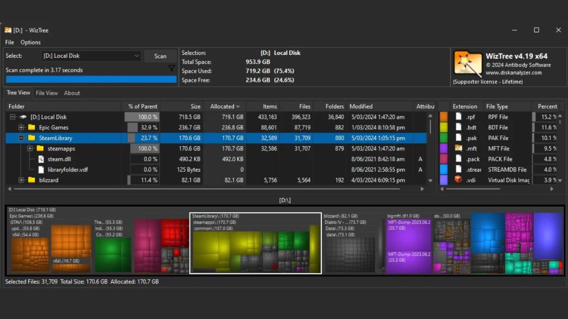The width and height of the screenshot is (568, 319).
Task: Click the magenta .pack color swatch
Action: [444, 159]
